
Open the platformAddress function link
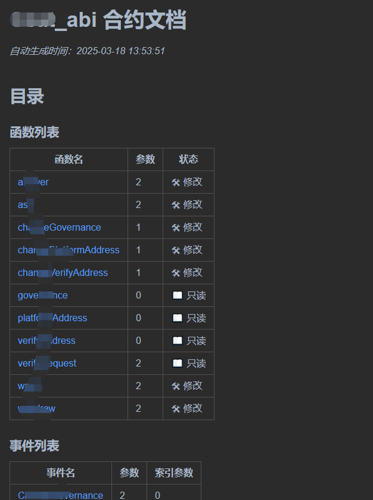tap(52, 318)
